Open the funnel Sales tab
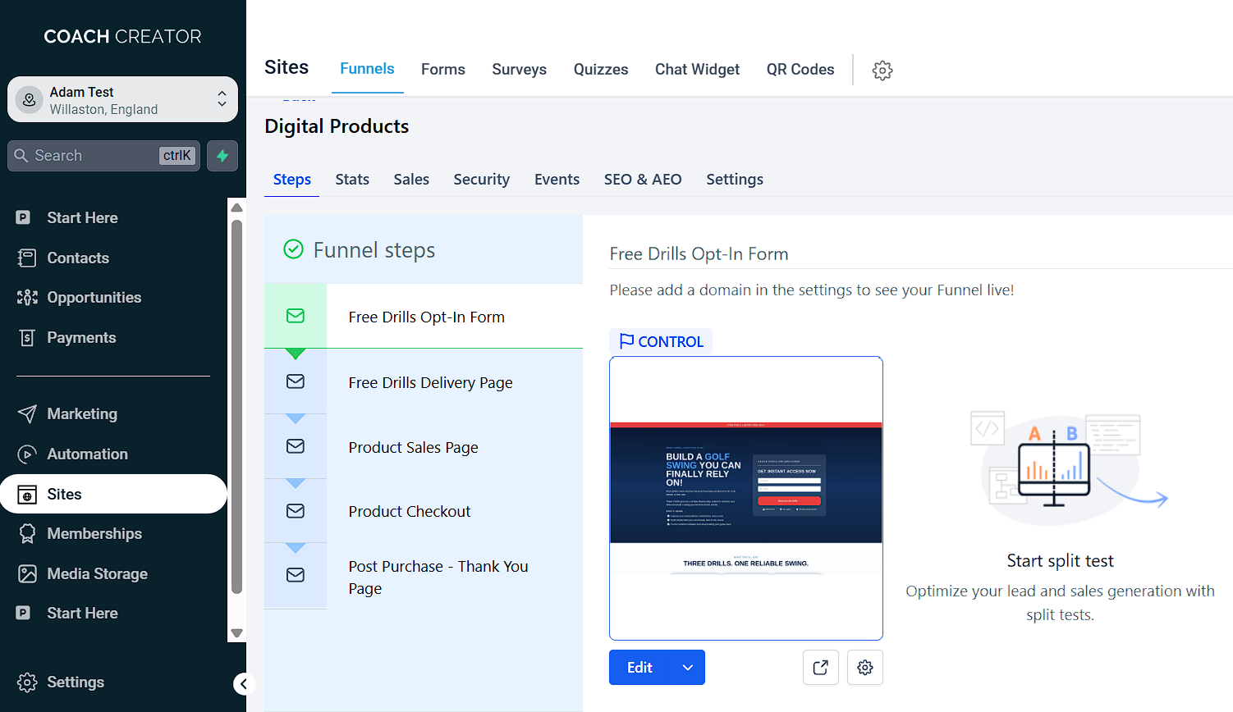 point(411,180)
